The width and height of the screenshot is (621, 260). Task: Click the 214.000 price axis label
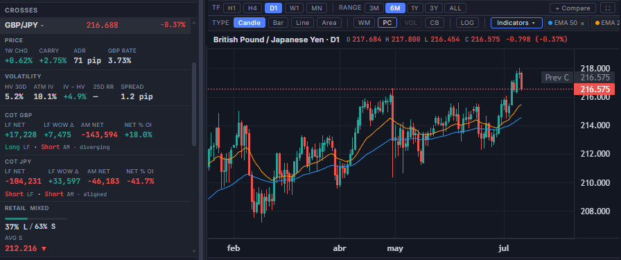[x=595, y=125]
